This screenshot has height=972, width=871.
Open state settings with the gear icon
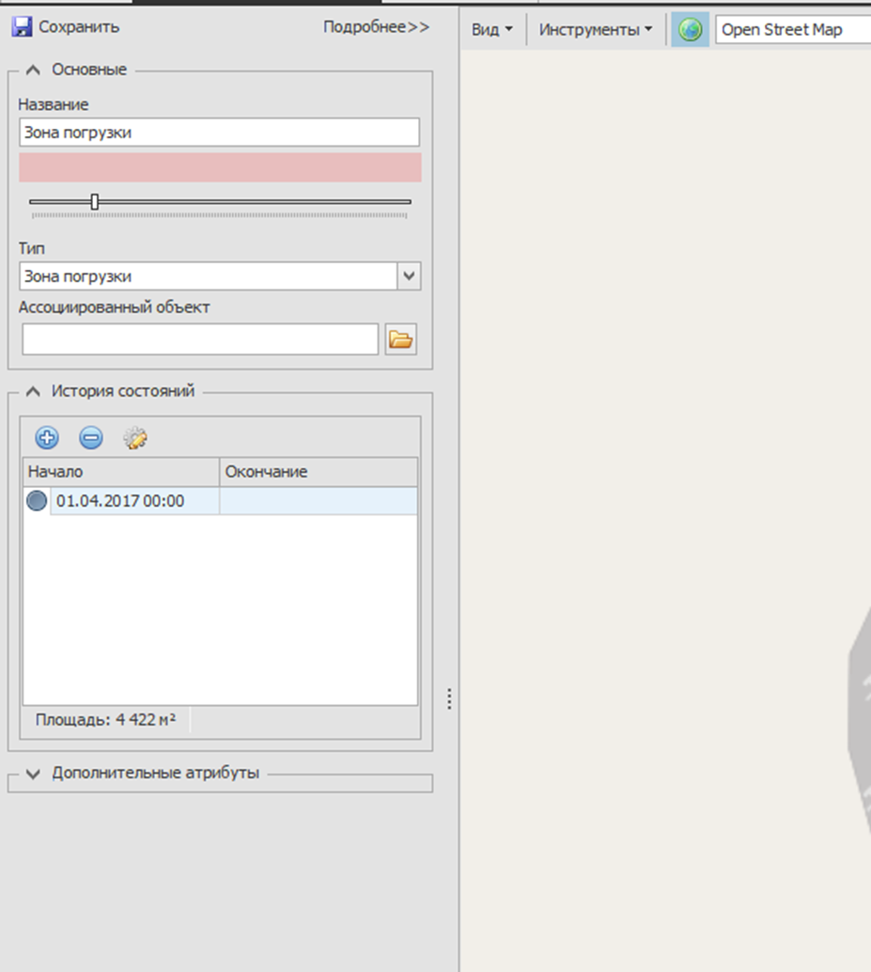click(x=135, y=437)
